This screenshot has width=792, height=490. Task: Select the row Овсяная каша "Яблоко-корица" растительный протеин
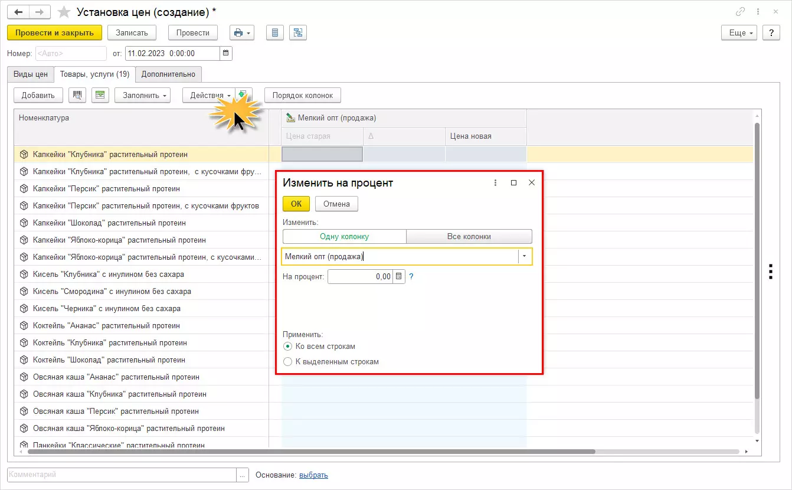[142, 429]
